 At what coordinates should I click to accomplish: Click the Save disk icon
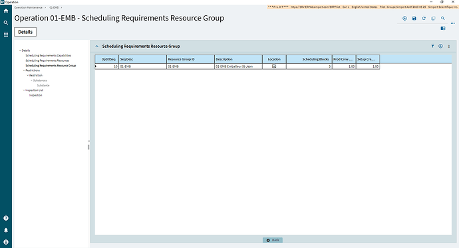tap(414, 18)
